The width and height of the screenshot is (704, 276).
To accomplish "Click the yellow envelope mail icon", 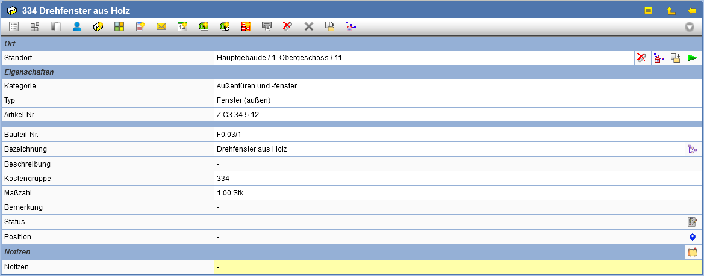I will (x=161, y=26).
